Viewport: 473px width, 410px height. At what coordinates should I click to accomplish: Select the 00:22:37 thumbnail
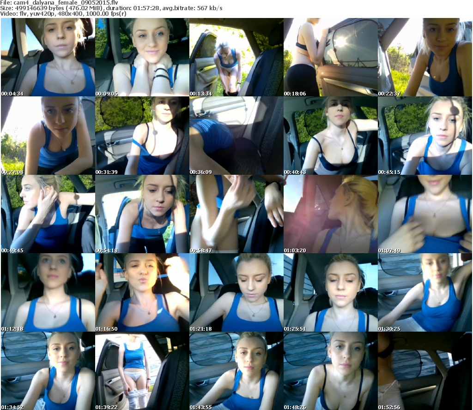tap(425, 57)
